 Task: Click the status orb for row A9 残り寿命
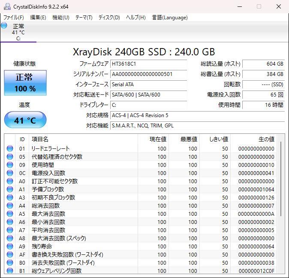[10, 246]
